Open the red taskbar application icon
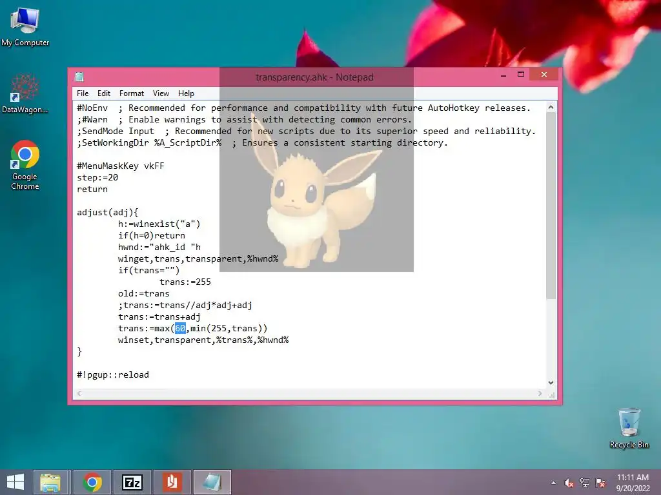The image size is (661, 495). [x=172, y=482]
